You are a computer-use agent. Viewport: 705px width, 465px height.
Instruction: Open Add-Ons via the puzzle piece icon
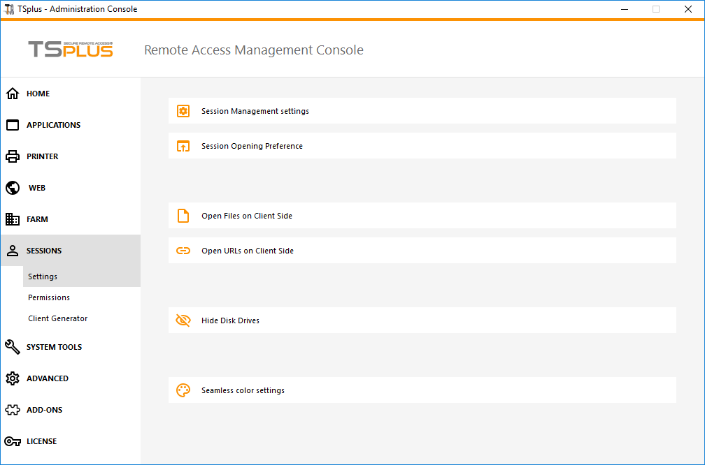pos(12,409)
